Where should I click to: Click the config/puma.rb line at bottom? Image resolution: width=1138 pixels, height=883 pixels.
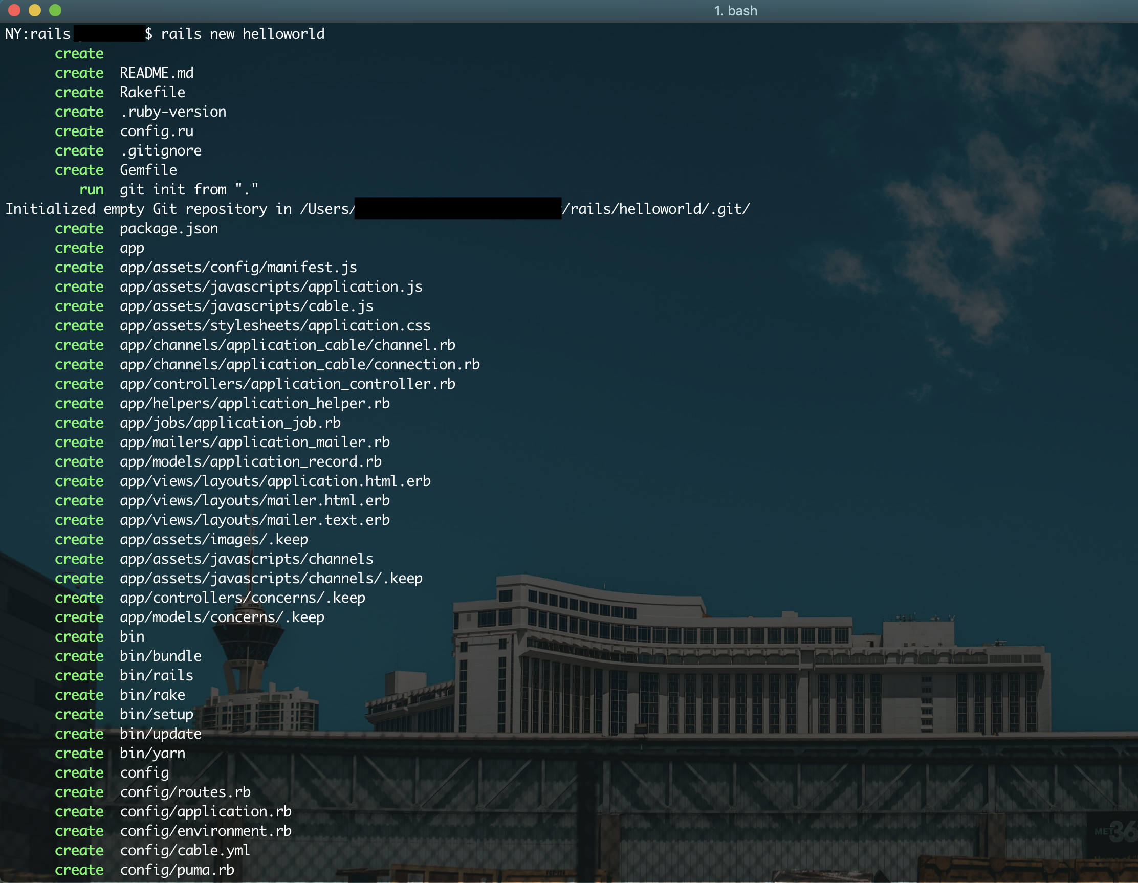click(177, 870)
